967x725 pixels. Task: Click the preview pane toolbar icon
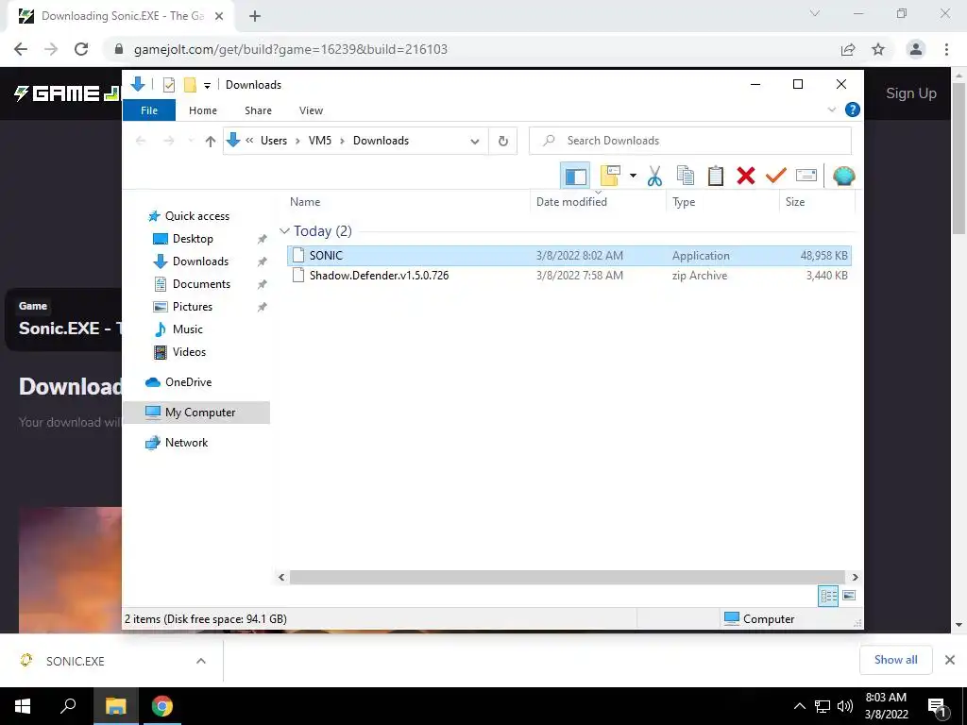pos(575,177)
